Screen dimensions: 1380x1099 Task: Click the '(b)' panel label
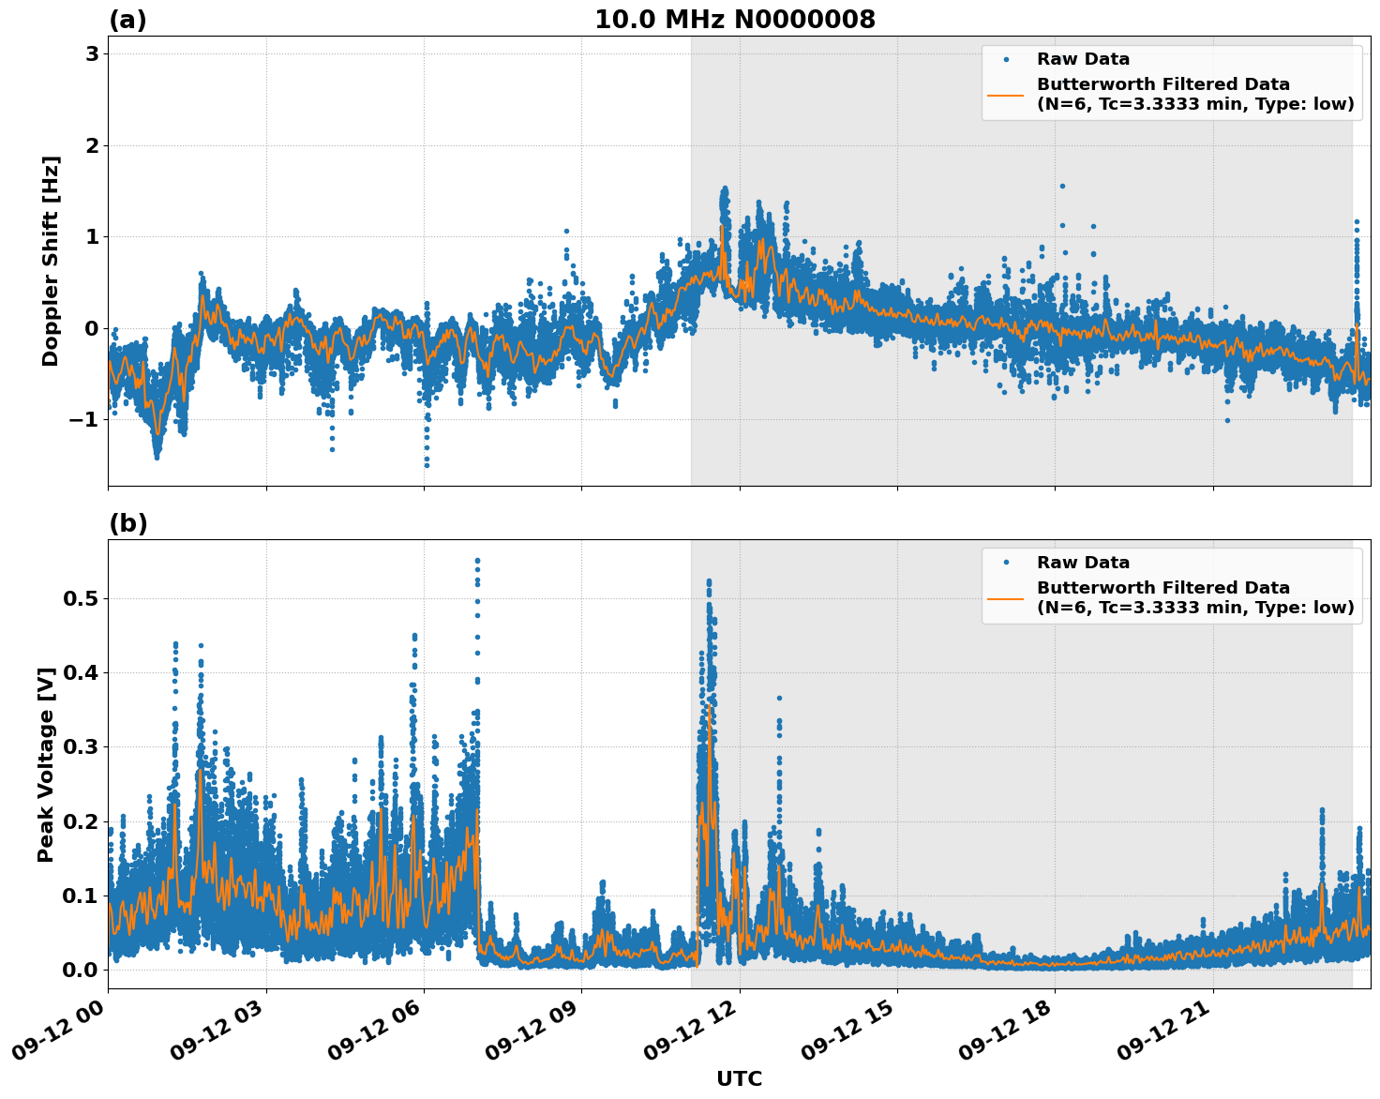tap(128, 523)
